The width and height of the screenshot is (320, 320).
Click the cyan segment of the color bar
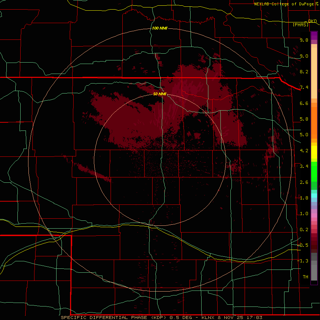coord(314,196)
